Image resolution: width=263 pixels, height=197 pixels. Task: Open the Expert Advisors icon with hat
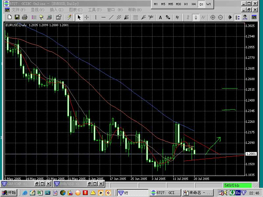(245, 17)
